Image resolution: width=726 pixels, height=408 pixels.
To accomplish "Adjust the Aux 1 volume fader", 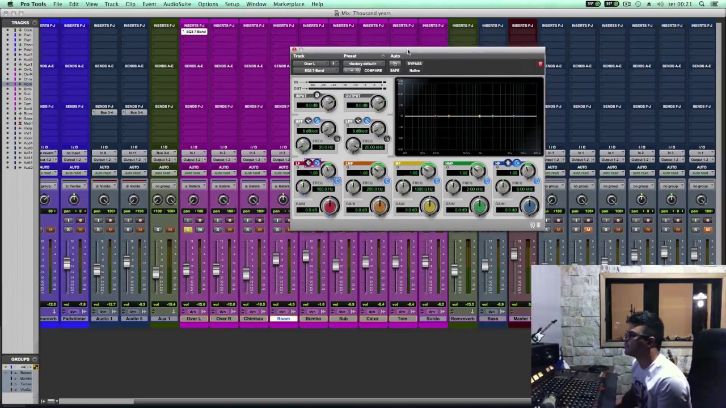I will tap(156, 273).
